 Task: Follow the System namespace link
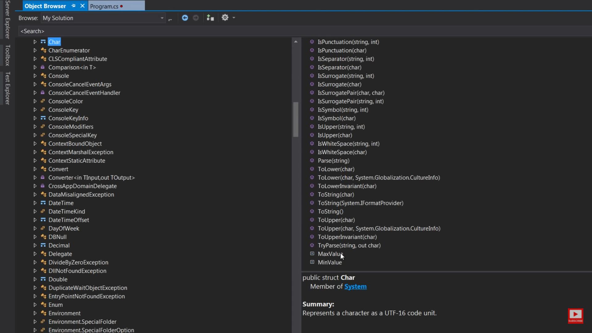356,286
